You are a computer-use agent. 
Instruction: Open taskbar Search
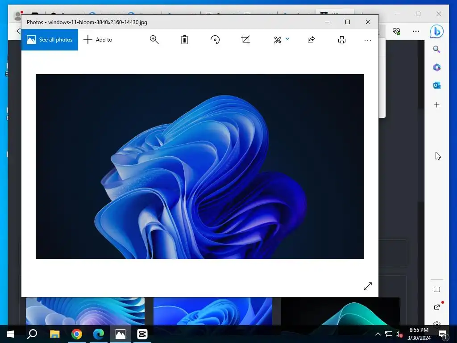click(32, 334)
